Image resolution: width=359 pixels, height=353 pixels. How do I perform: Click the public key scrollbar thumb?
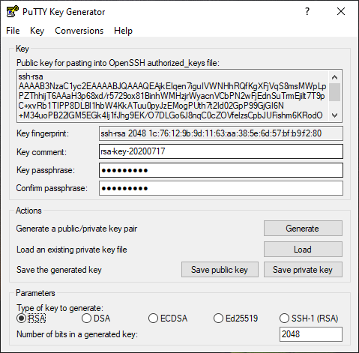click(x=335, y=92)
